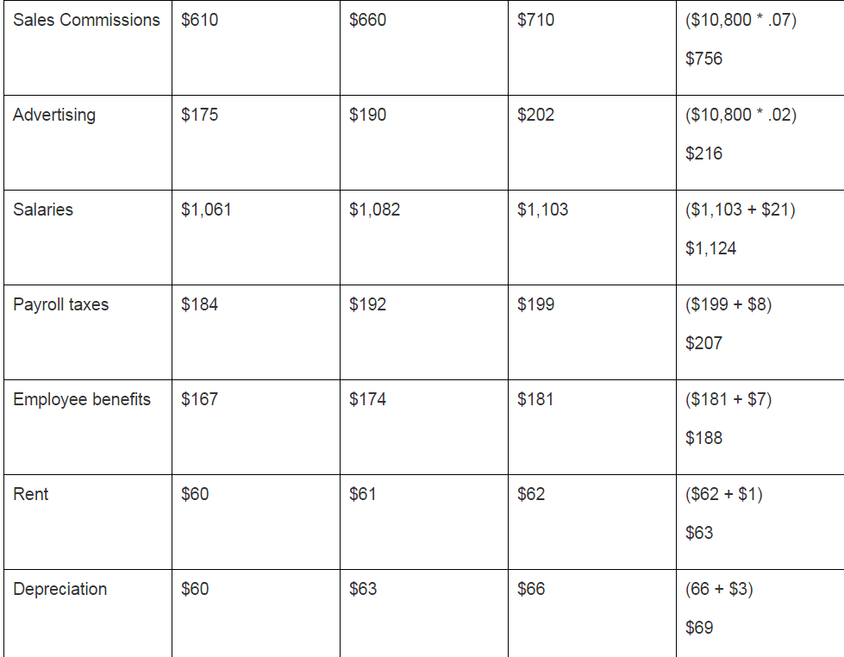844x657 pixels.
Task: Select the $69 Depreciation forecast result
Action: coord(699,628)
